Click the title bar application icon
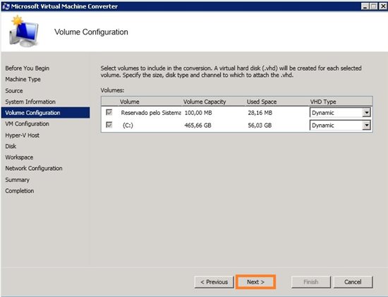 pyautogui.click(x=6, y=6)
